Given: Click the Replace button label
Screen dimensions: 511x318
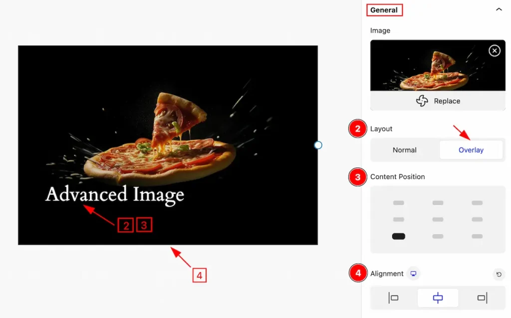Looking at the screenshot, I should [447, 101].
